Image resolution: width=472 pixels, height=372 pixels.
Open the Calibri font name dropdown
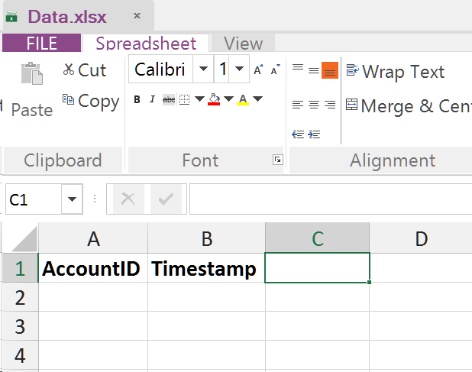203,70
